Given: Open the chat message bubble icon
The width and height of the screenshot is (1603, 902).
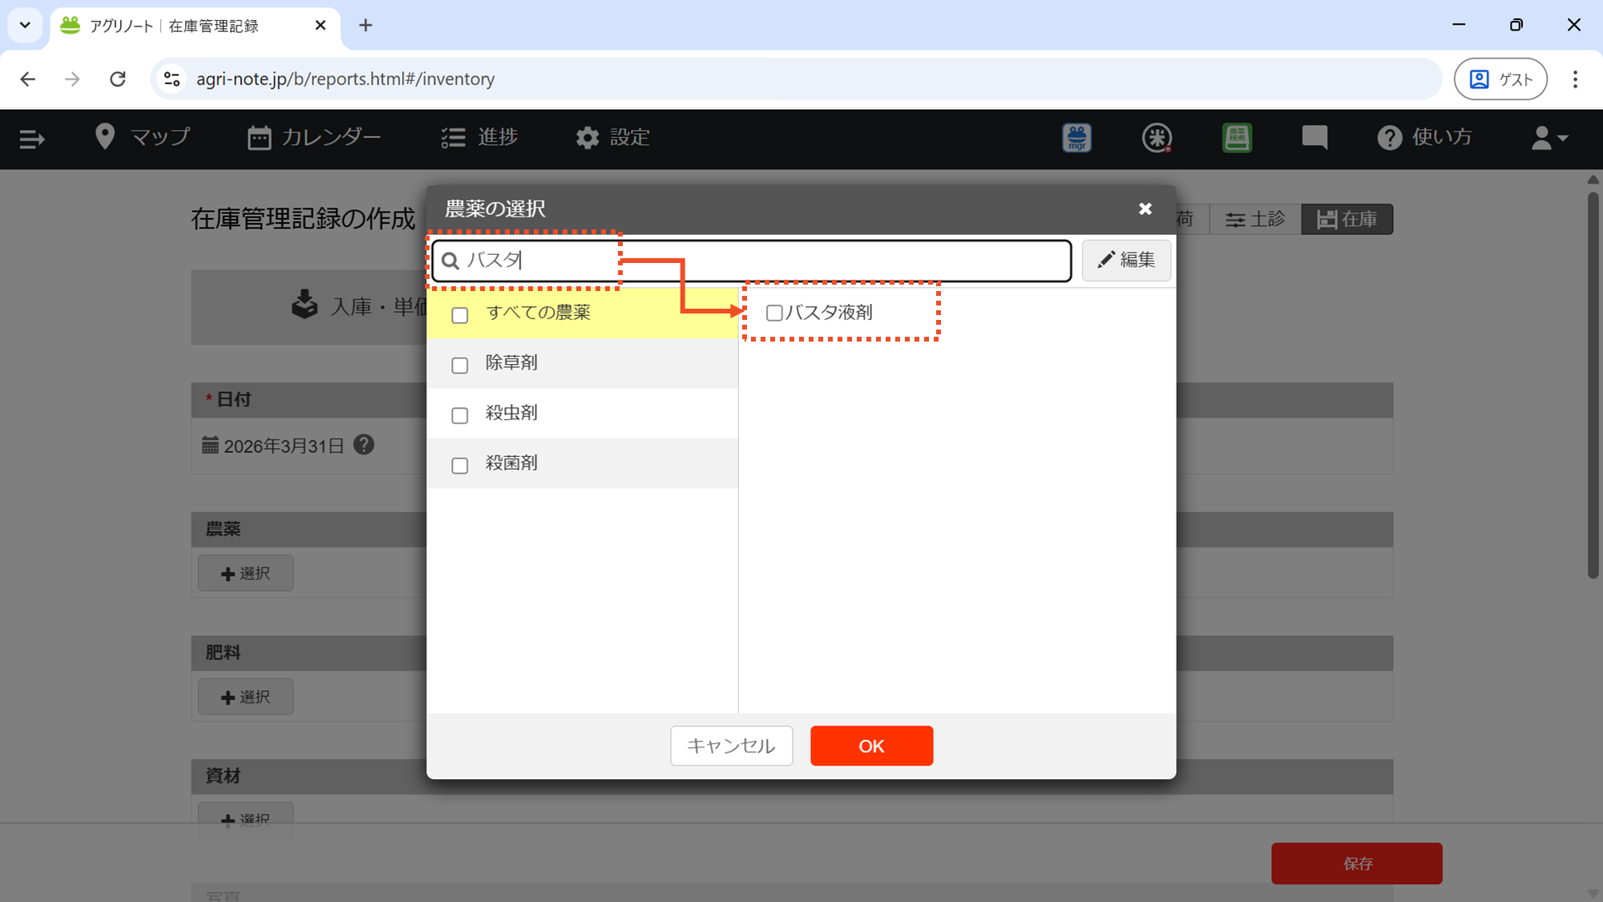Looking at the screenshot, I should tap(1314, 138).
